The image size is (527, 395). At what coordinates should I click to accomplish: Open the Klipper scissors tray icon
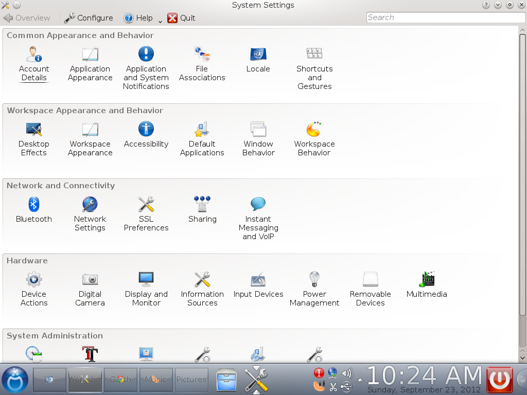[333, 387]
